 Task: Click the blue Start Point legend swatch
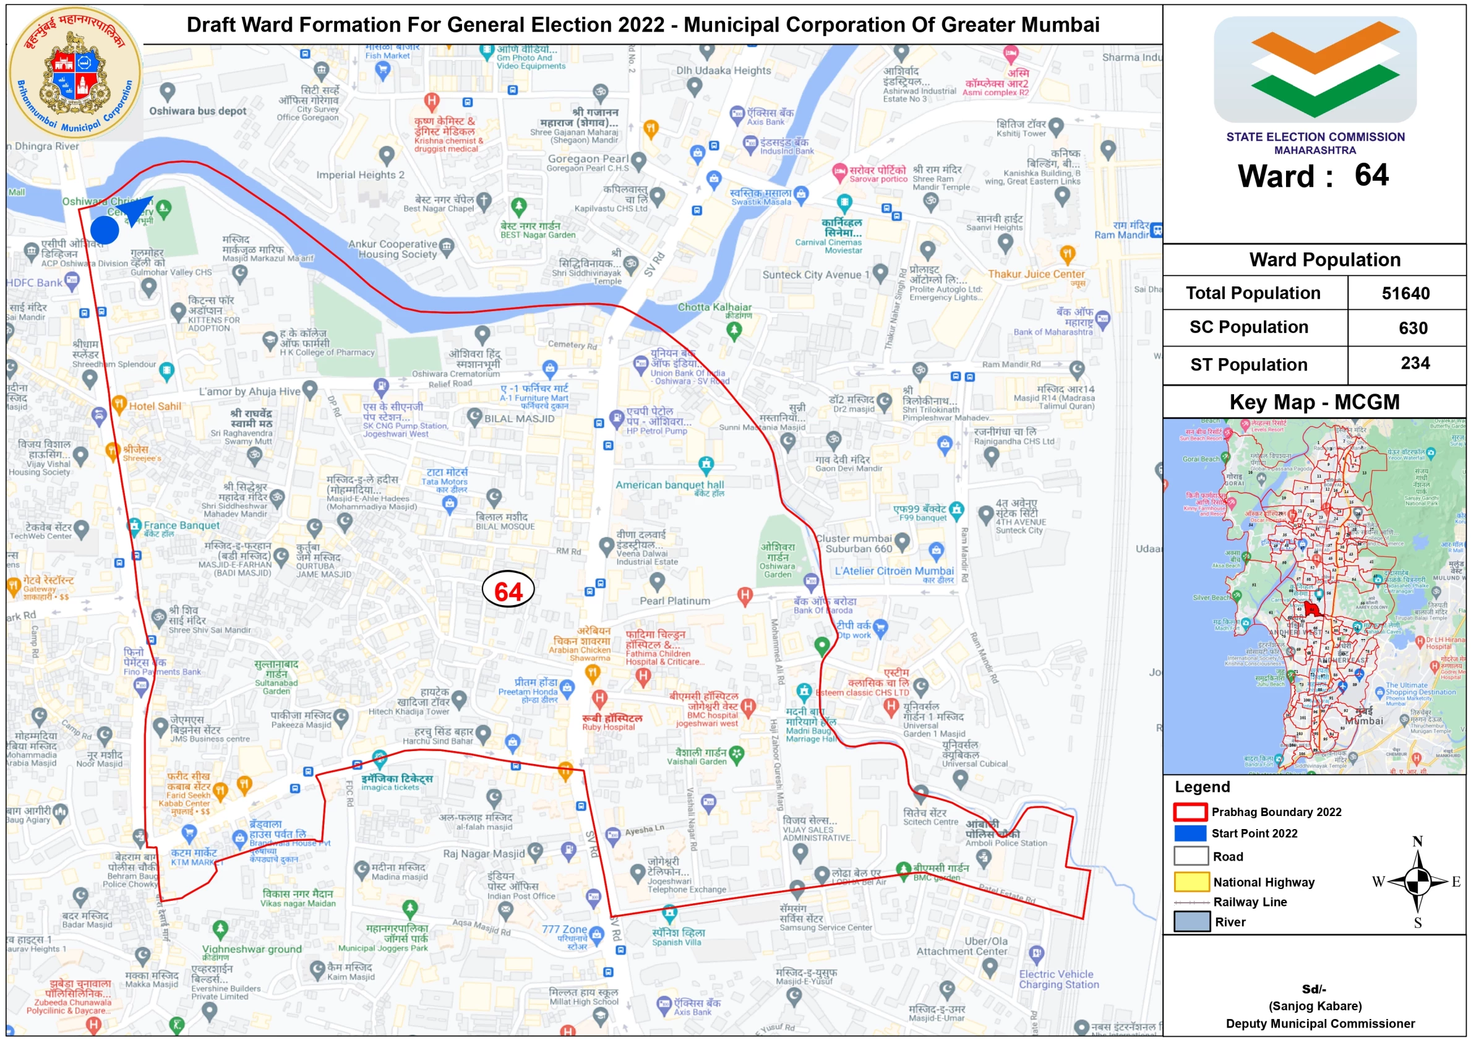pos(1190,833)
